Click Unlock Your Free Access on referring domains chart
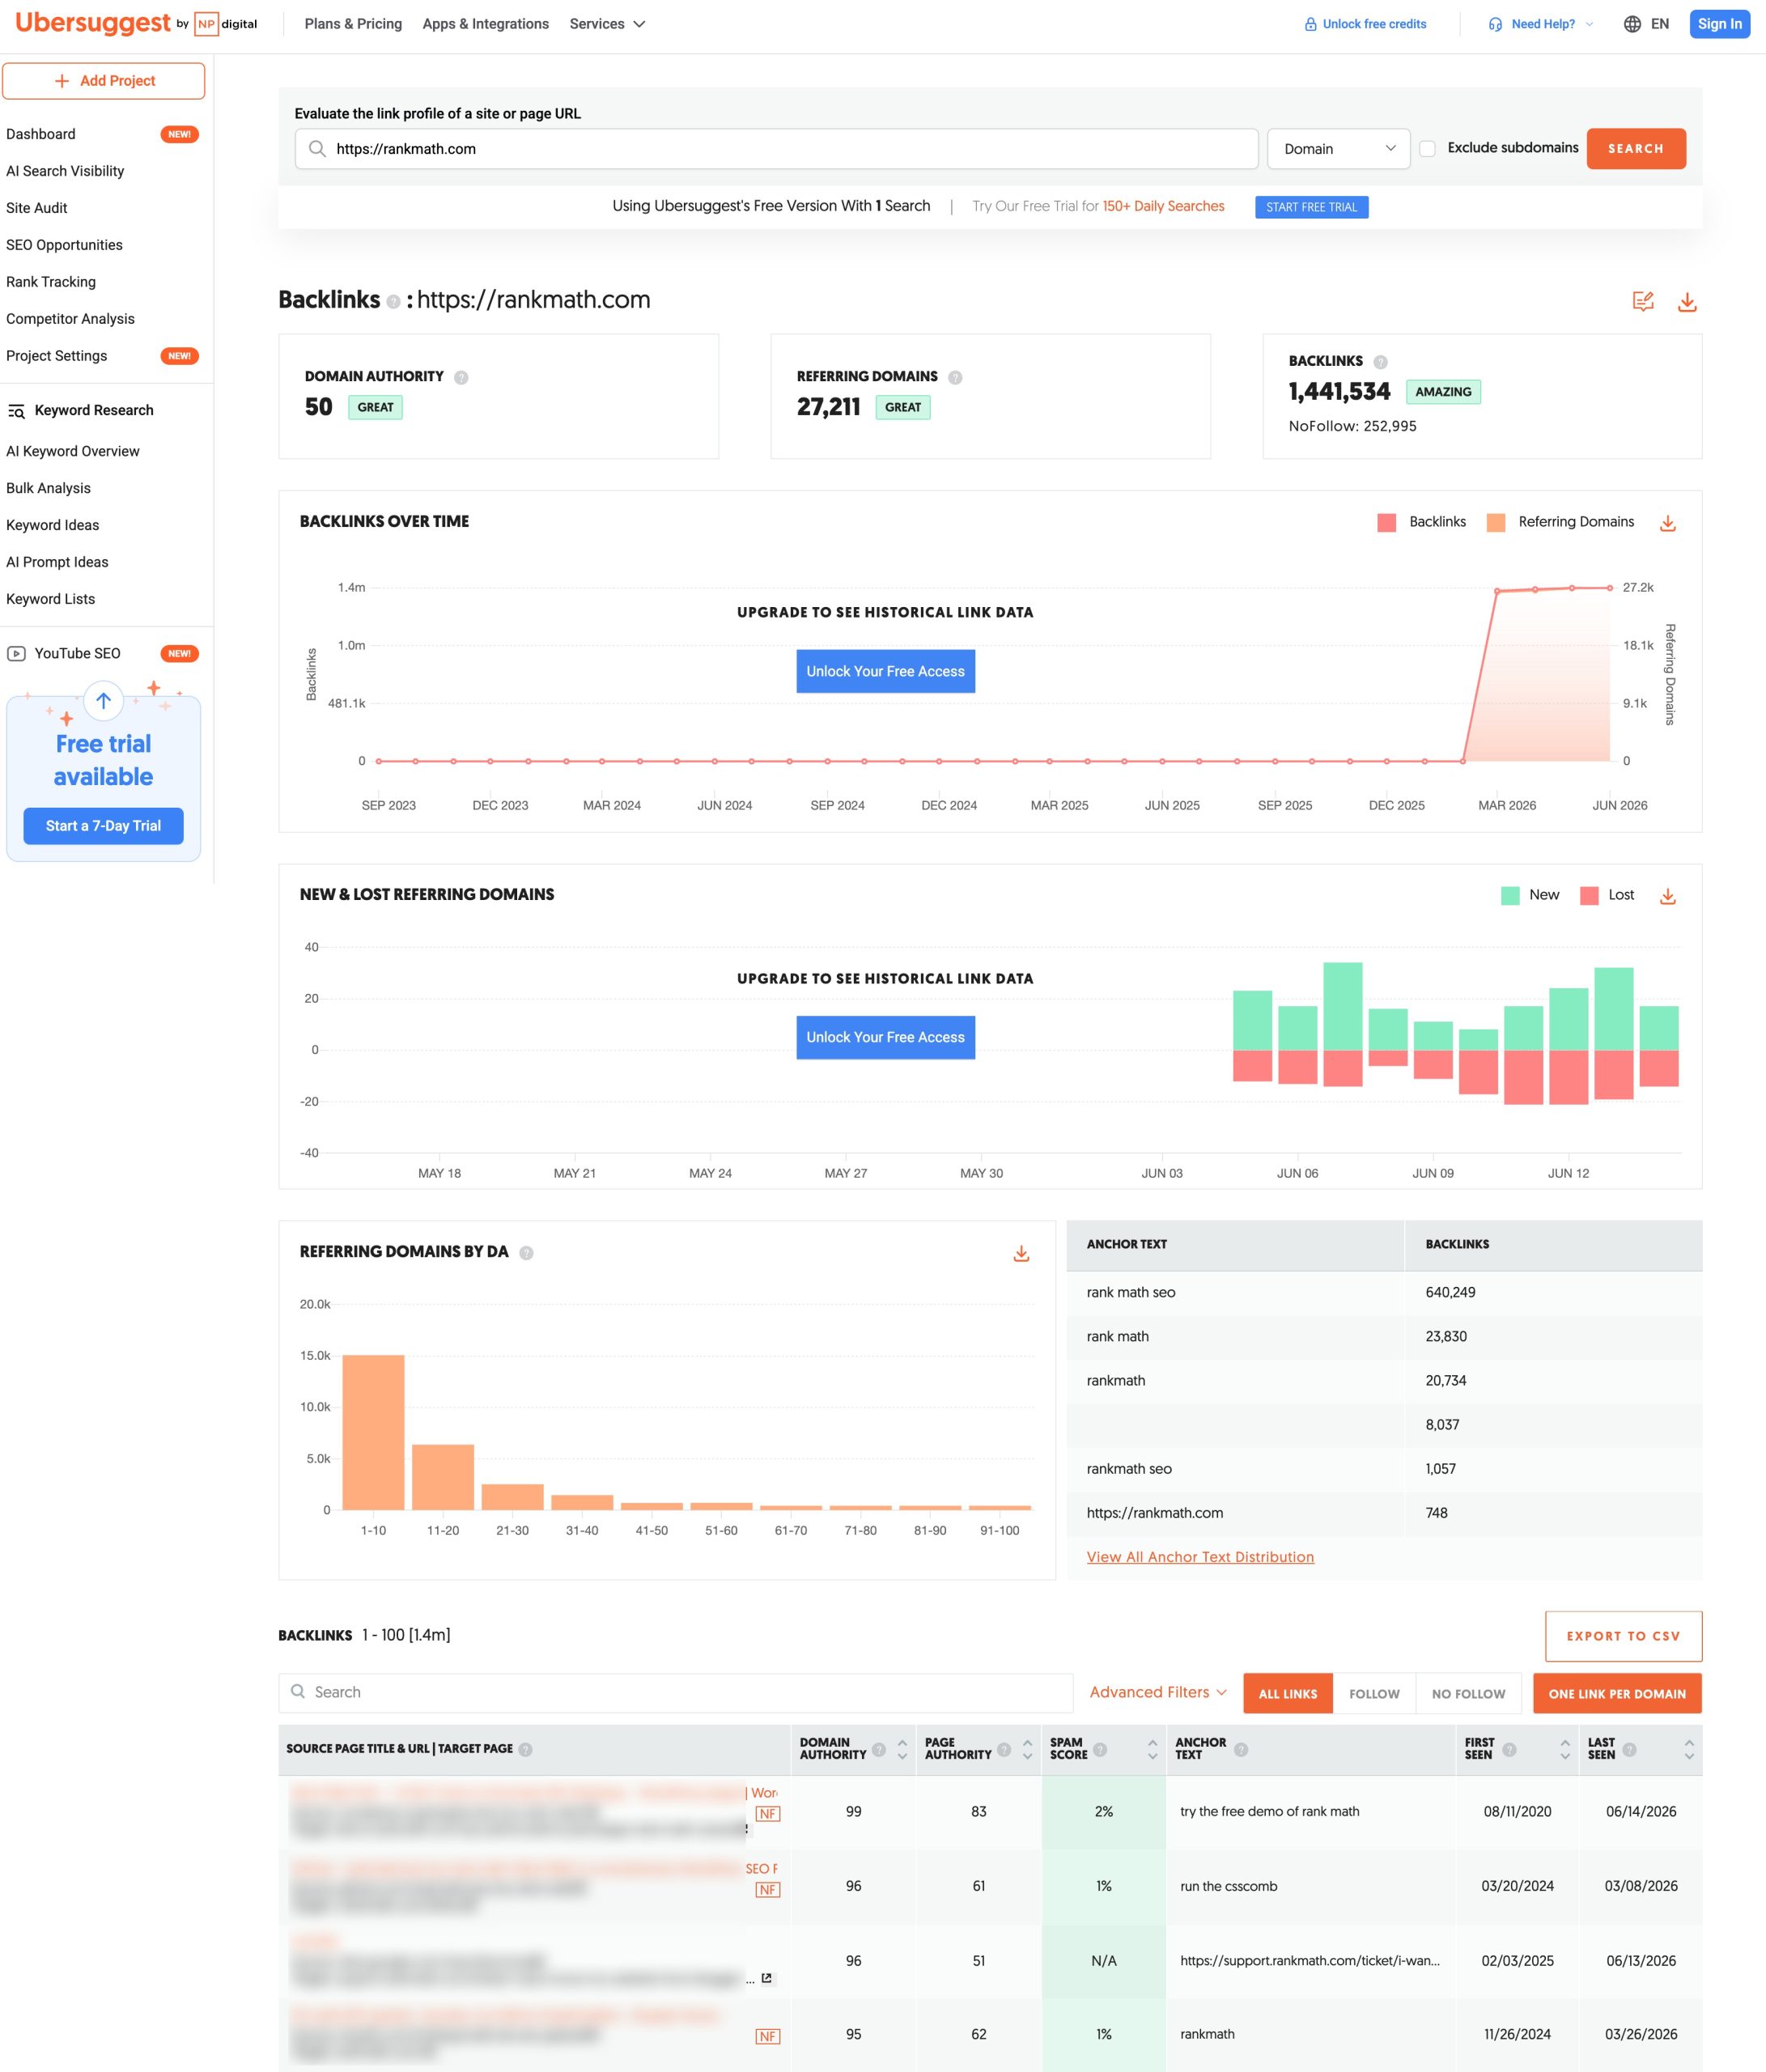The width and height of the screenshot is (1766, 2072). (885, 1037)
